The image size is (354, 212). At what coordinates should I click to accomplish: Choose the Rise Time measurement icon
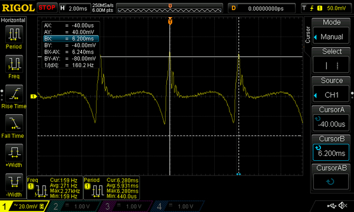[14, 94]
